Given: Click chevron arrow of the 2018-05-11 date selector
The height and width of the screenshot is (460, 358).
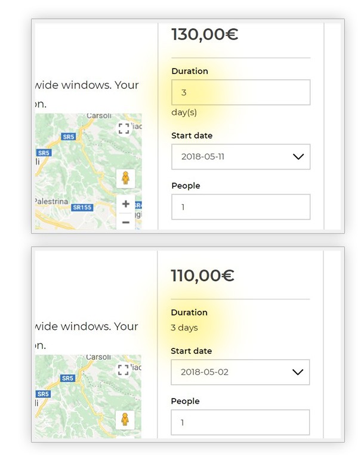Looking at the screenshot, I should coord(298,157).
